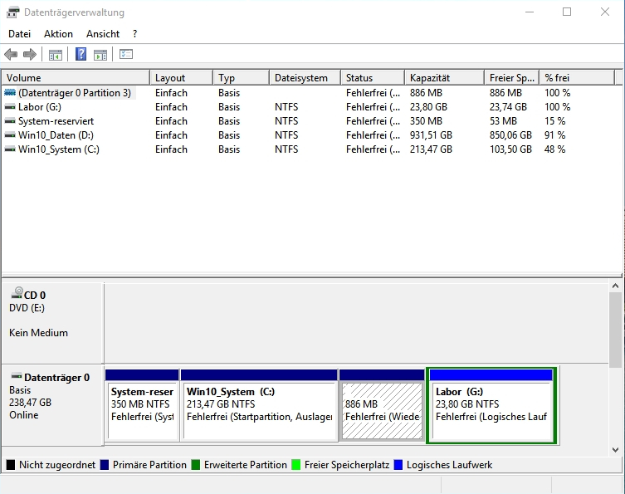Open Help via the question mark toolbar icon

point(81,54)
